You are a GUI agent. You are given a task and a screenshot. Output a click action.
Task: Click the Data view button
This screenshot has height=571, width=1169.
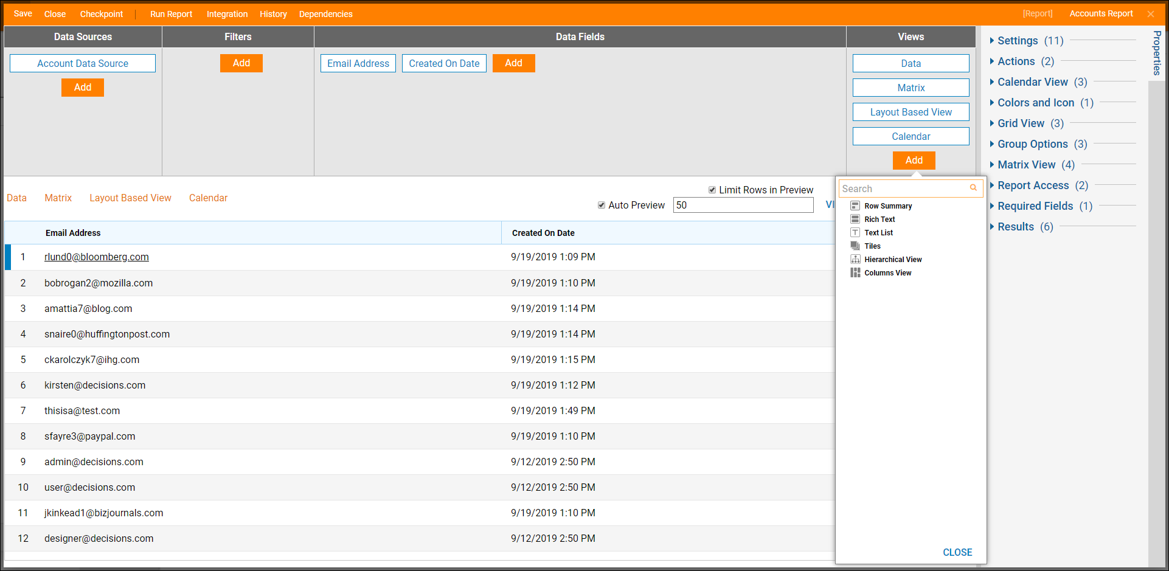pyautogui.click(x=911, y=63)
